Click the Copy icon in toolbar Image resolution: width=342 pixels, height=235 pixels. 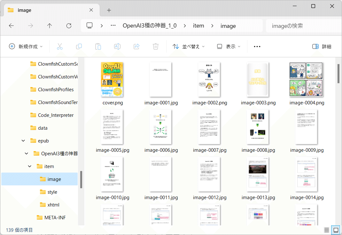point(79,46)
